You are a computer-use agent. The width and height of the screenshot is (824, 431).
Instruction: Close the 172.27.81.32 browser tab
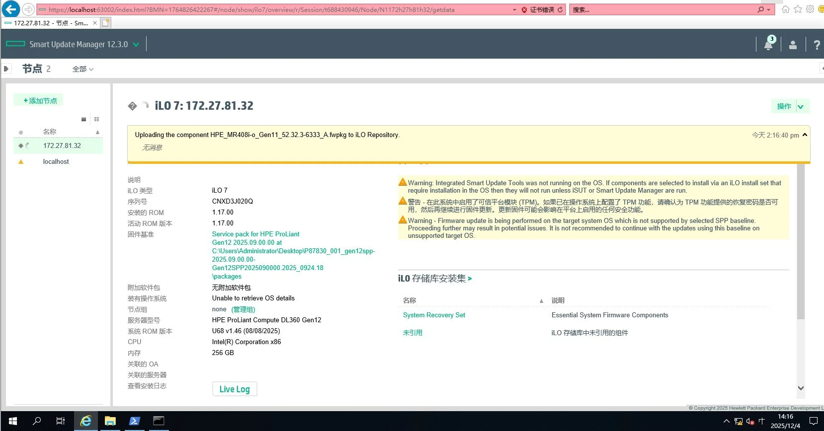[x=95, y=23]
